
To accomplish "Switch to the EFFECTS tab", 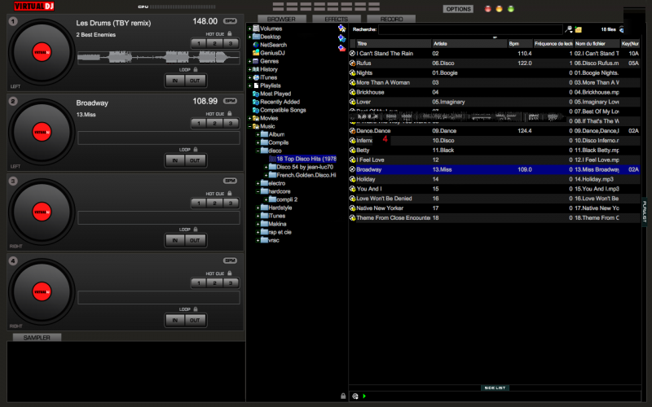I will (x=336, y=18).
